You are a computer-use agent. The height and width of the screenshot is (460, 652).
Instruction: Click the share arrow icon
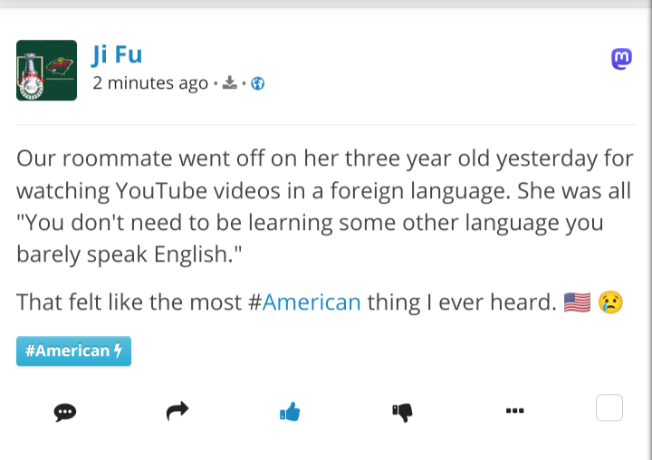[177, 412]
